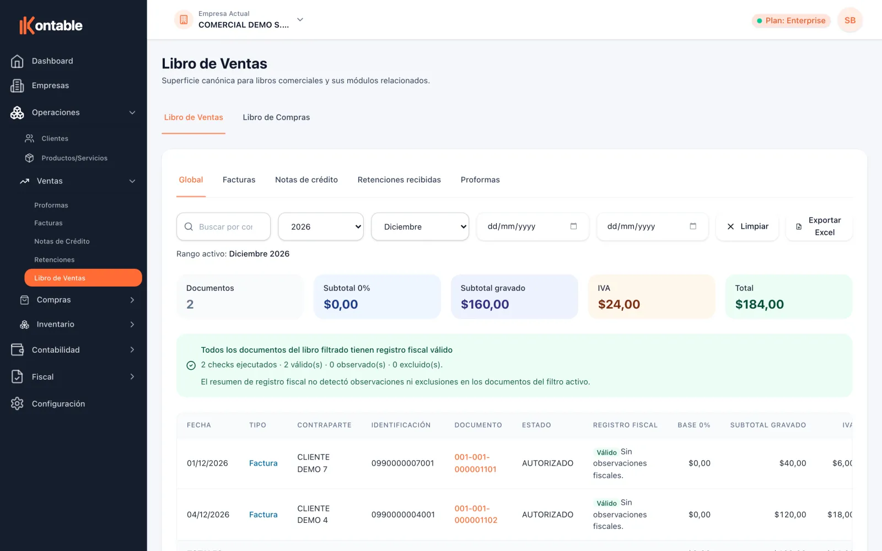Viewport: 882px width, 551px height.
Task: Click the Total $184,00 summary card
Action: 789,296
